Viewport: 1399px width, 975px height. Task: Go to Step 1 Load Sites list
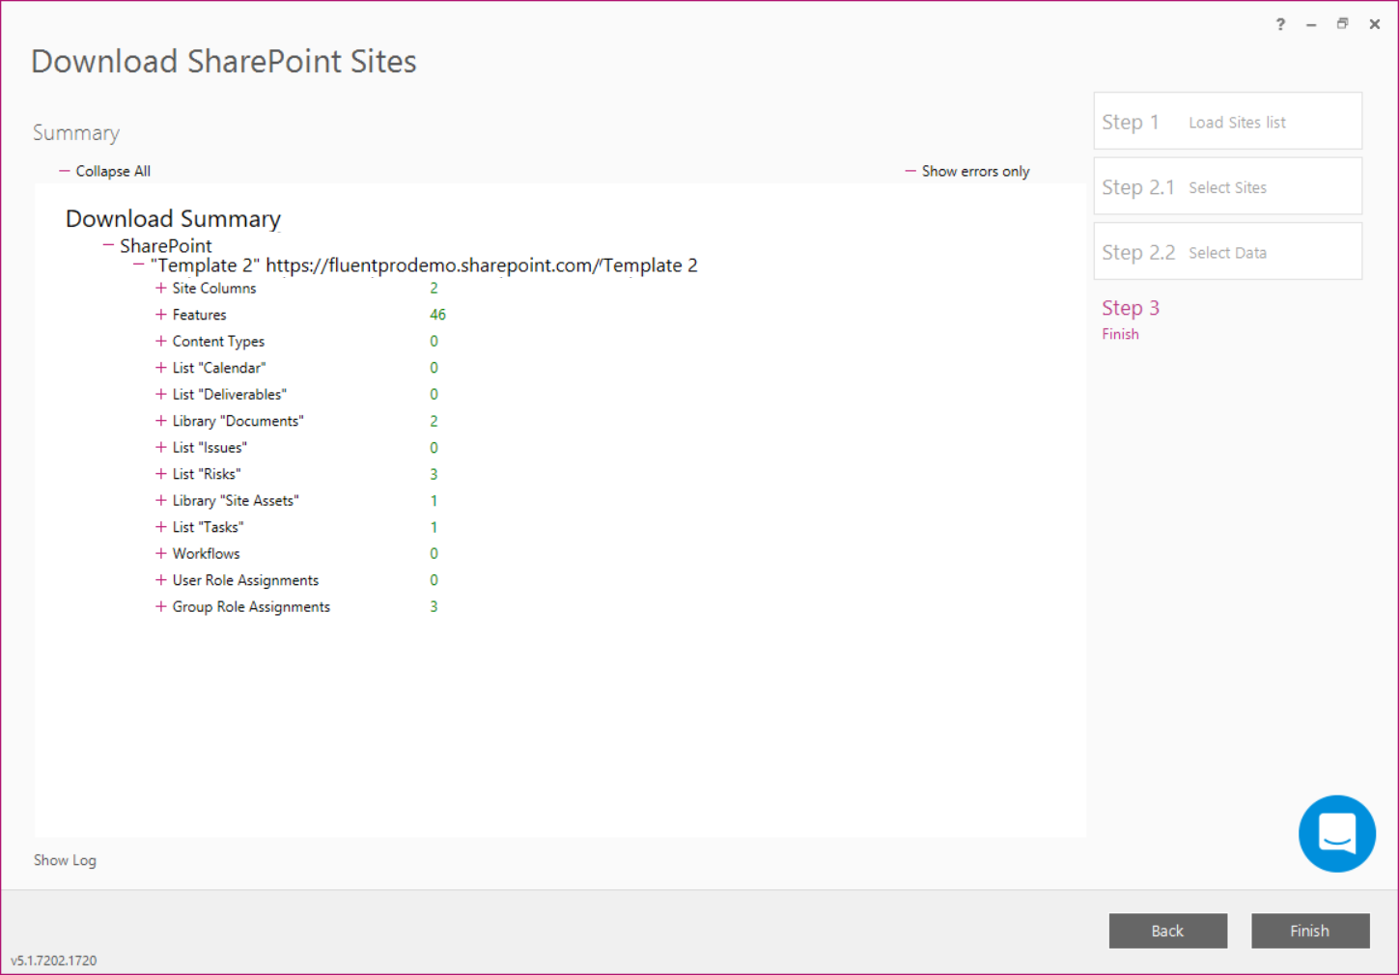[x=1227, y=121]
